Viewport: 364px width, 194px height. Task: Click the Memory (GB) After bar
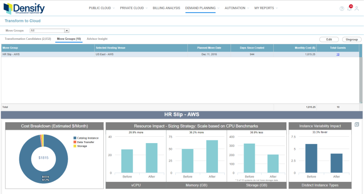click(x=212, y=156)
